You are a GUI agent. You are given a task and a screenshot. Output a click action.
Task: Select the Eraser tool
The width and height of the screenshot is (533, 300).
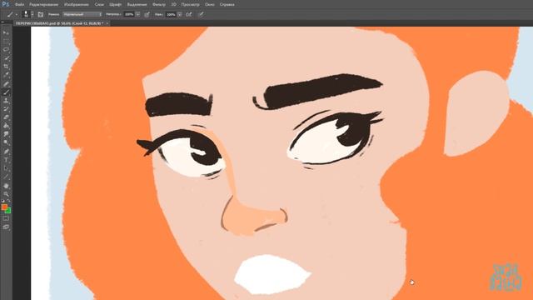[6, 117]
